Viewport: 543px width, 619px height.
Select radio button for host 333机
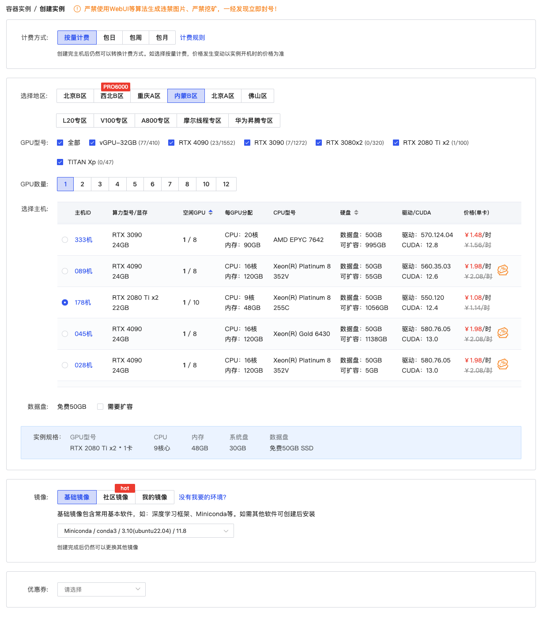65,240
